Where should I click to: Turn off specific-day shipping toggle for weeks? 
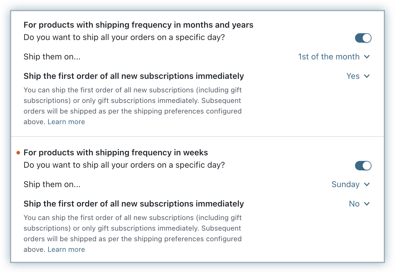pos(363,166)
